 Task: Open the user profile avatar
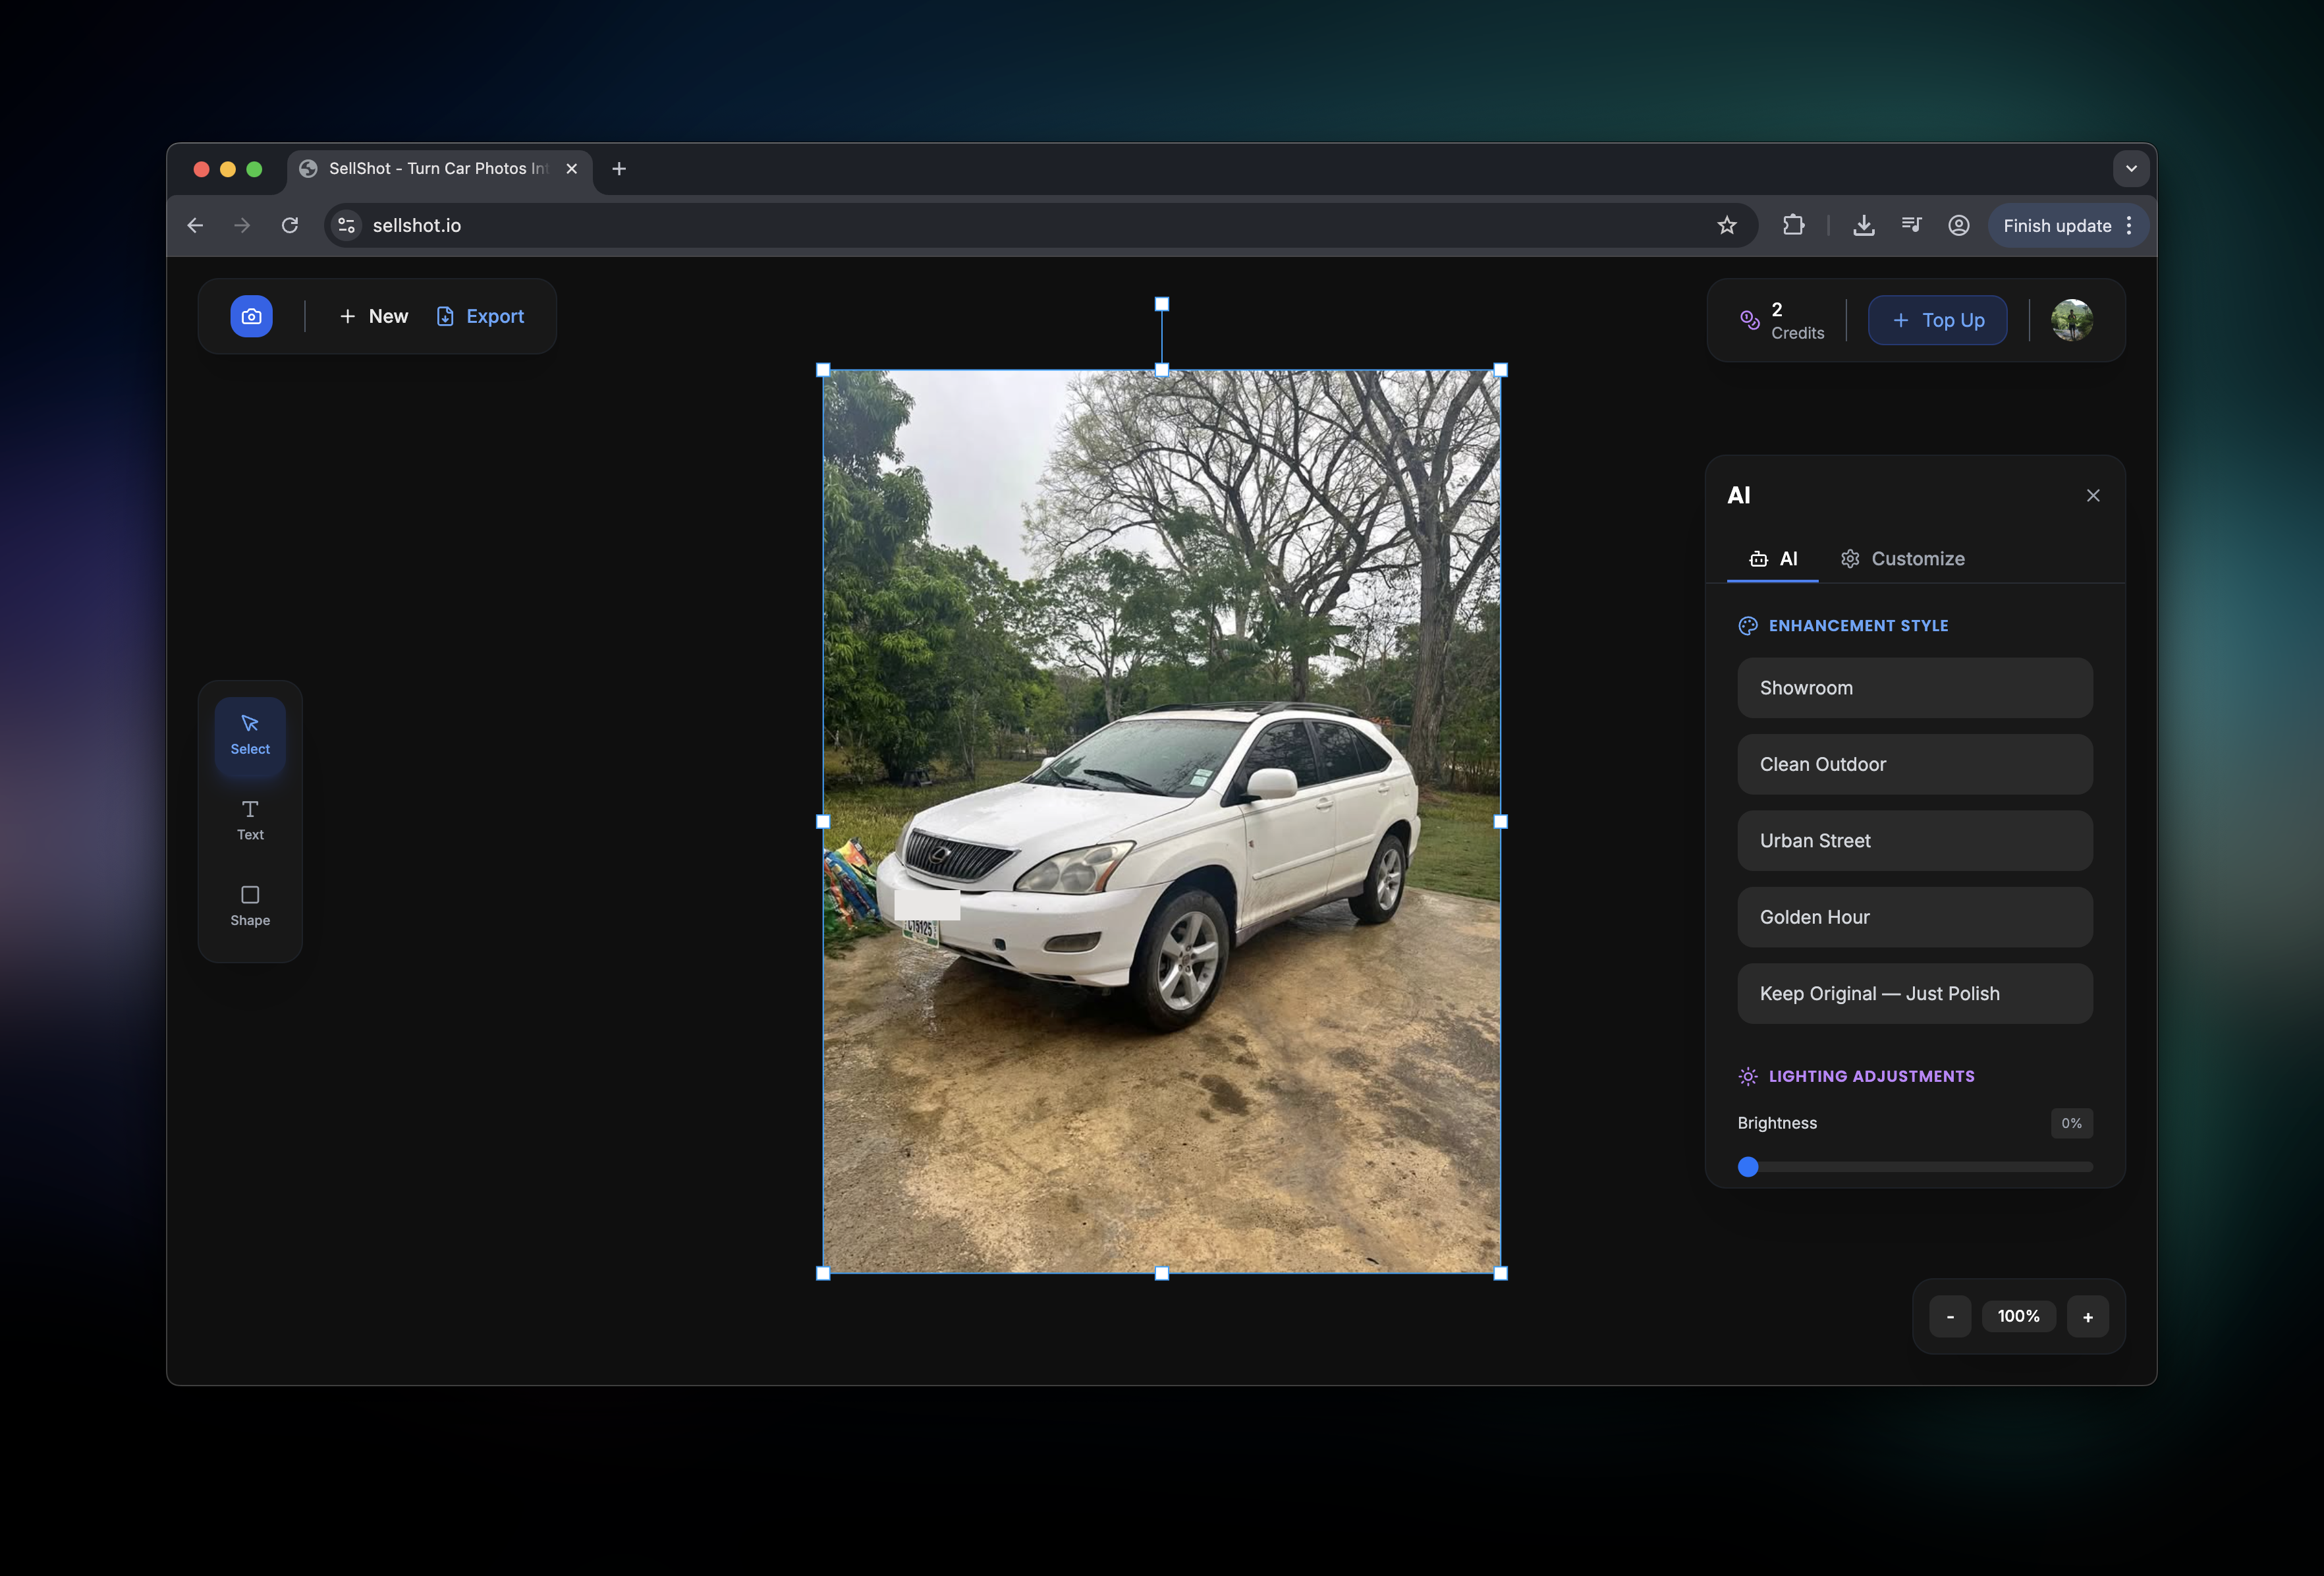coord(2071,320)
